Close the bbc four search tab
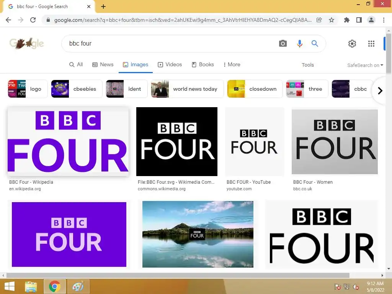Image resolution: width=392 pixels, height=294 pixels. click(89, 7)
